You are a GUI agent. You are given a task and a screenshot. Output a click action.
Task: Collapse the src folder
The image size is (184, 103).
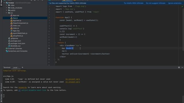coord(6,13)
